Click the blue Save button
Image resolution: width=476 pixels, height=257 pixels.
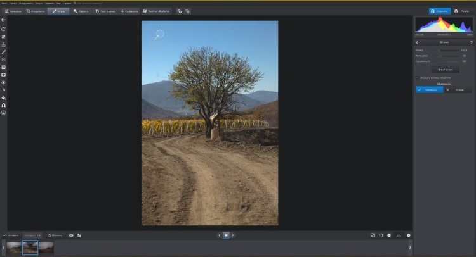pos(440,11)
